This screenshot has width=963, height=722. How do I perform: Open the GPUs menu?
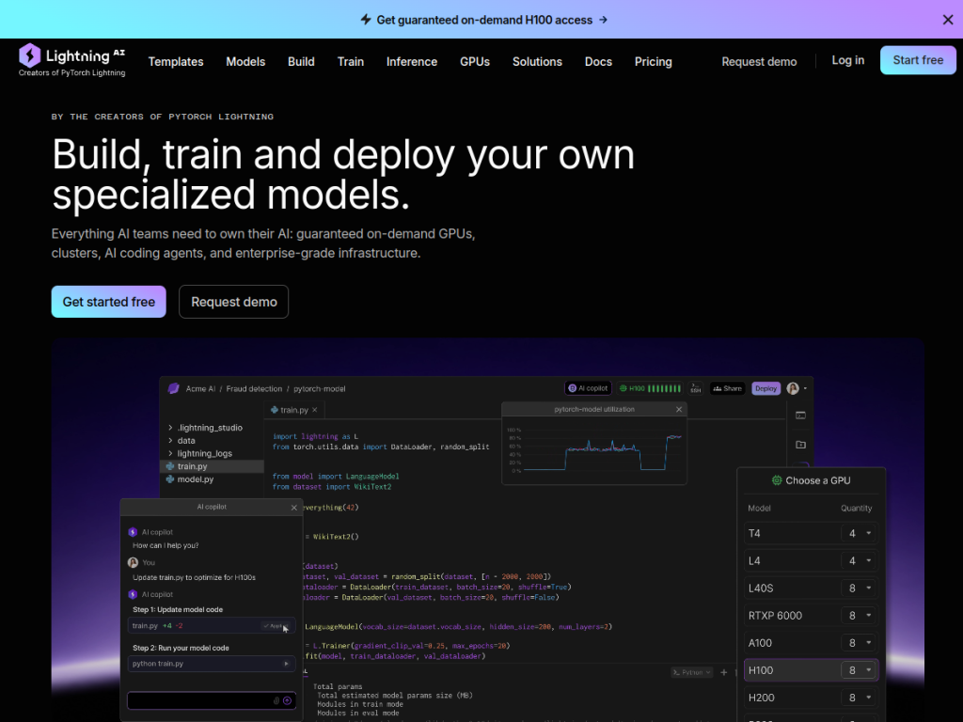pos(475,61)
